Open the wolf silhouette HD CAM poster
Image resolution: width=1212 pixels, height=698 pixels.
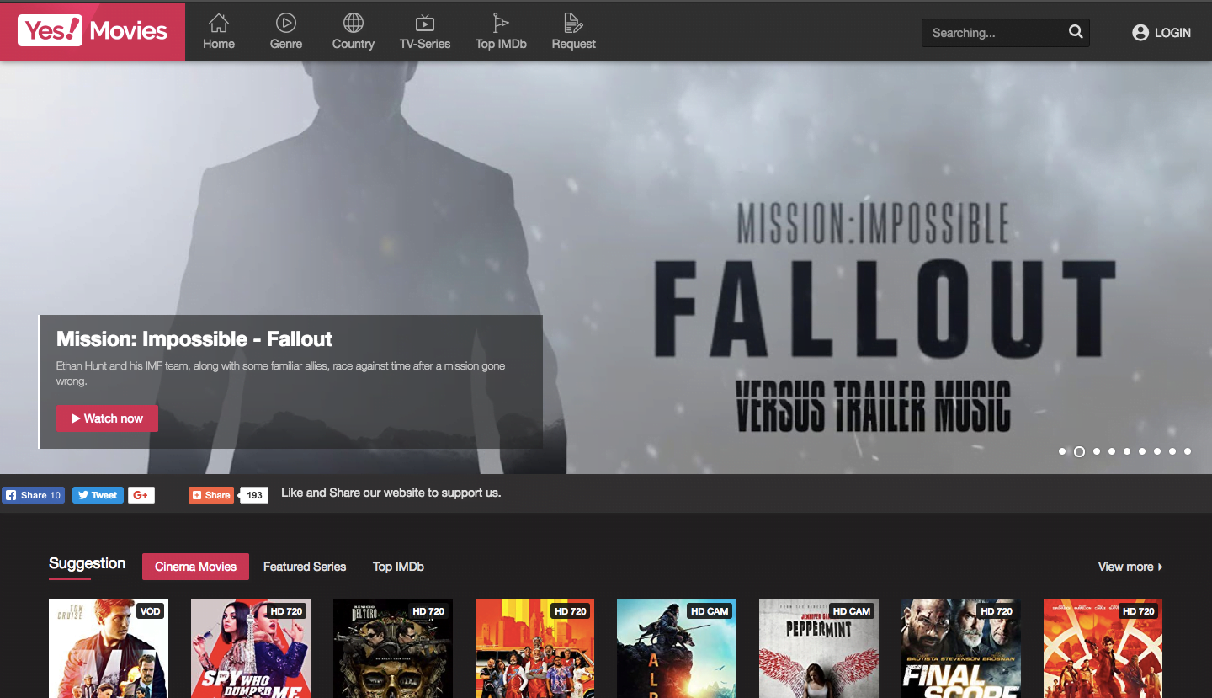(x=677, y=648)
